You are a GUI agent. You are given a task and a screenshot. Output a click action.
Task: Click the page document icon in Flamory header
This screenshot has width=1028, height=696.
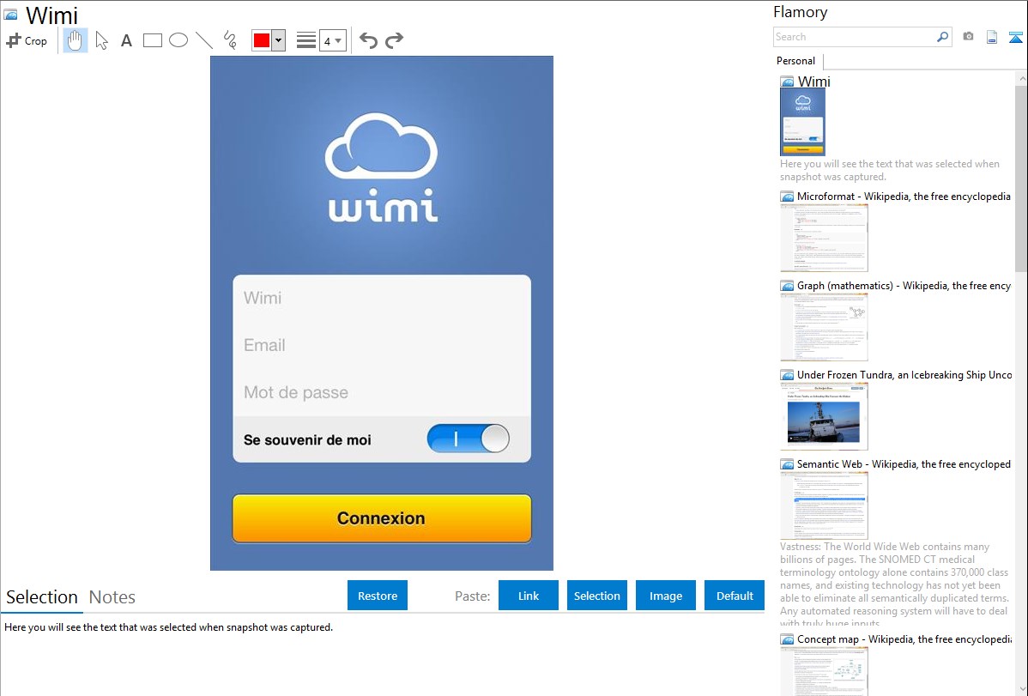point(992,37)
